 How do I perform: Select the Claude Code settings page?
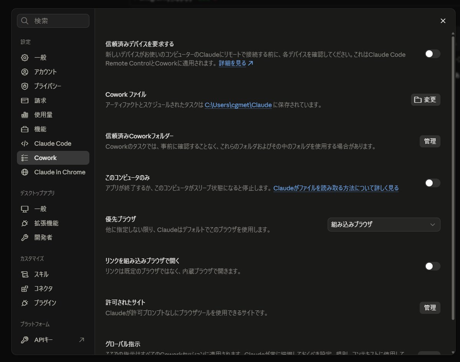pyautogui.click(x=53, y=143)
